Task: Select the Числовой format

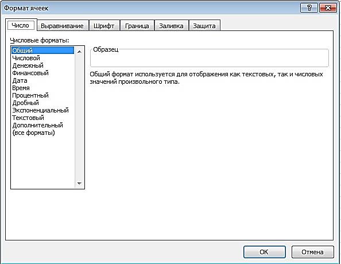Action: (x=42, y=58)
